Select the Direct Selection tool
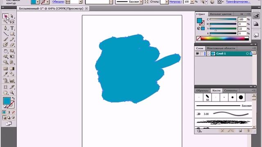Viewport: 262px width, 147px height. coord(12,16)
